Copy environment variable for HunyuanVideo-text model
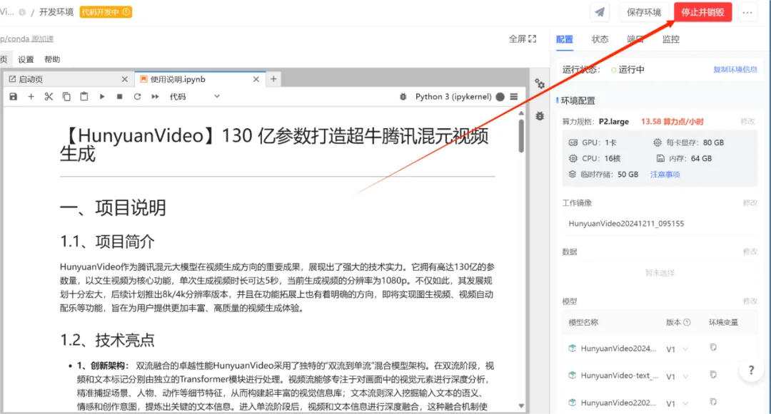 [713, 375]
